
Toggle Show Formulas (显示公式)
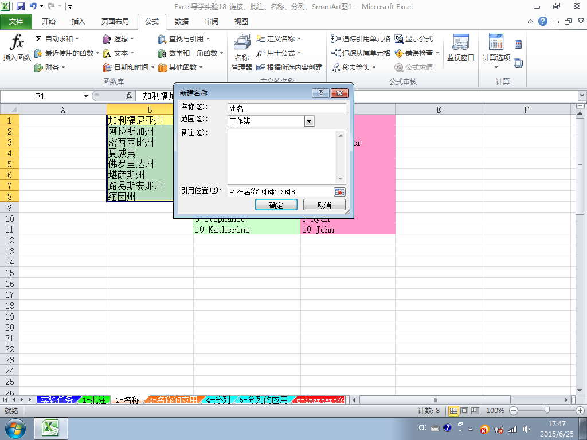(x=414, y=39)
